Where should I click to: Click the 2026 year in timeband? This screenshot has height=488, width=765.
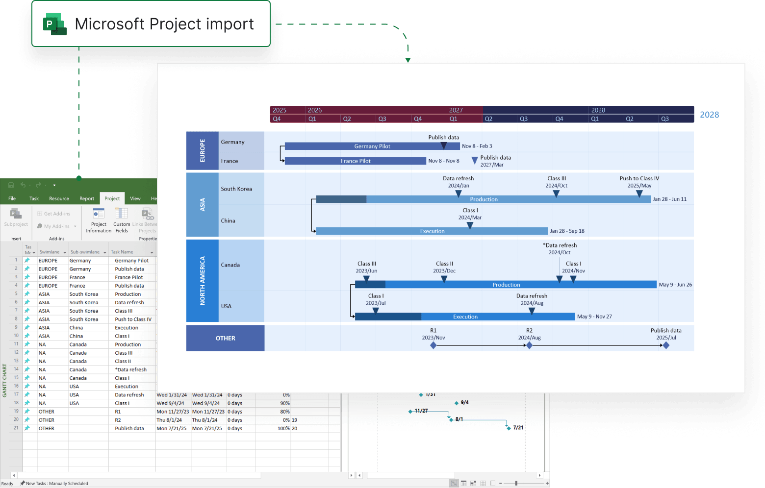click(x=315, y=110)
